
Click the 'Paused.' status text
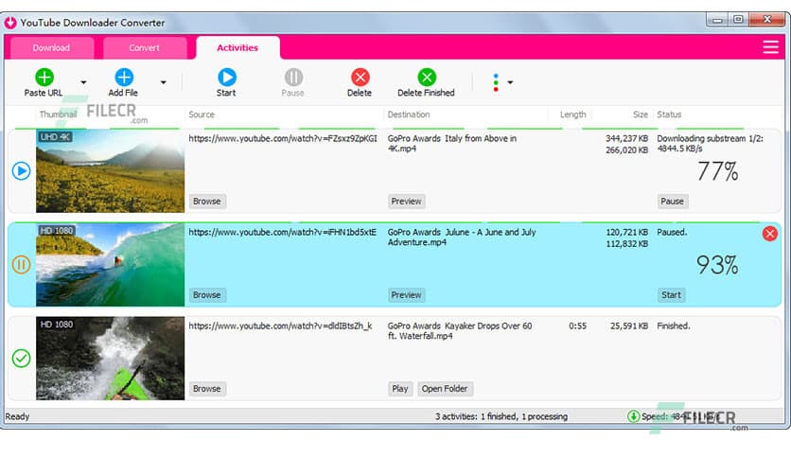[x=672, y=232]
